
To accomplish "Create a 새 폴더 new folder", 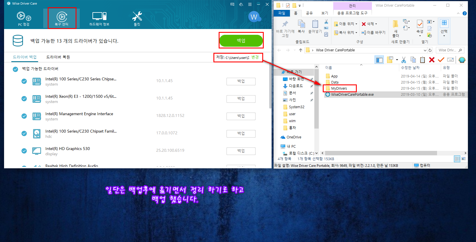I will (395, 29).
